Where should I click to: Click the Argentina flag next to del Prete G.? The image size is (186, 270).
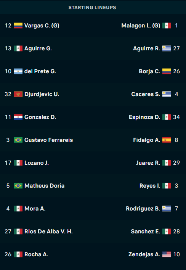(18, 71)
